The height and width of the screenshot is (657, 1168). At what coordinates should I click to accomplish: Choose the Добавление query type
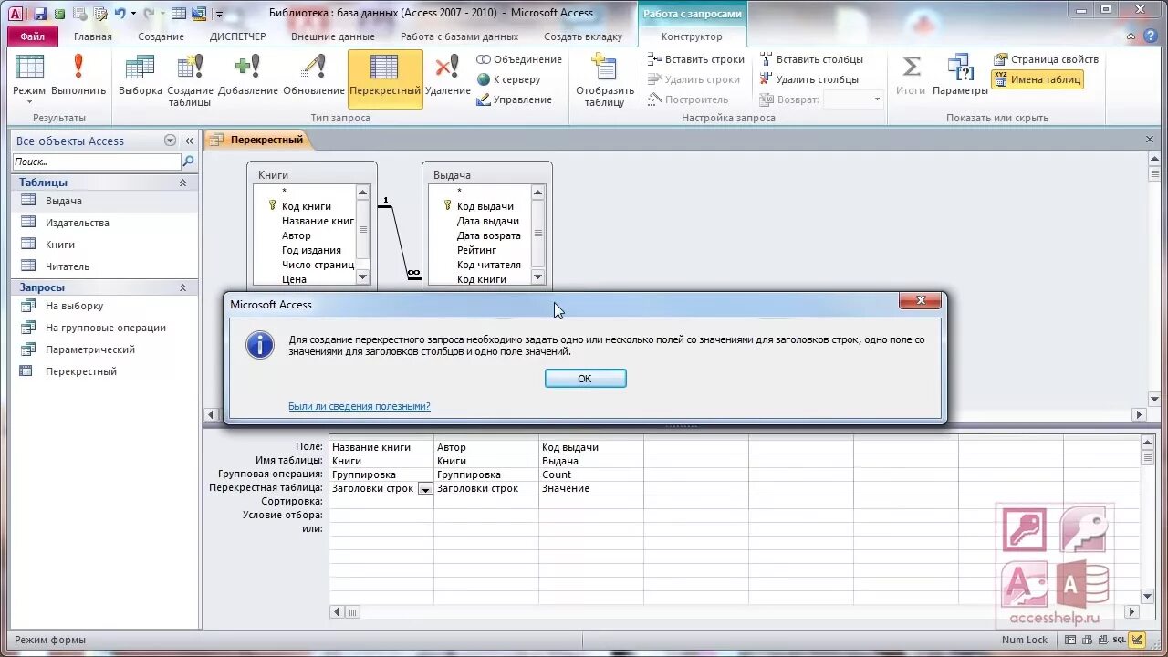pos(247,75)
